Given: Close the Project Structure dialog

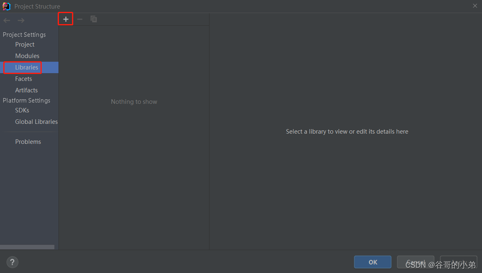Looking at the screenshot, I should pyautogui.click(x=475, y=6).
